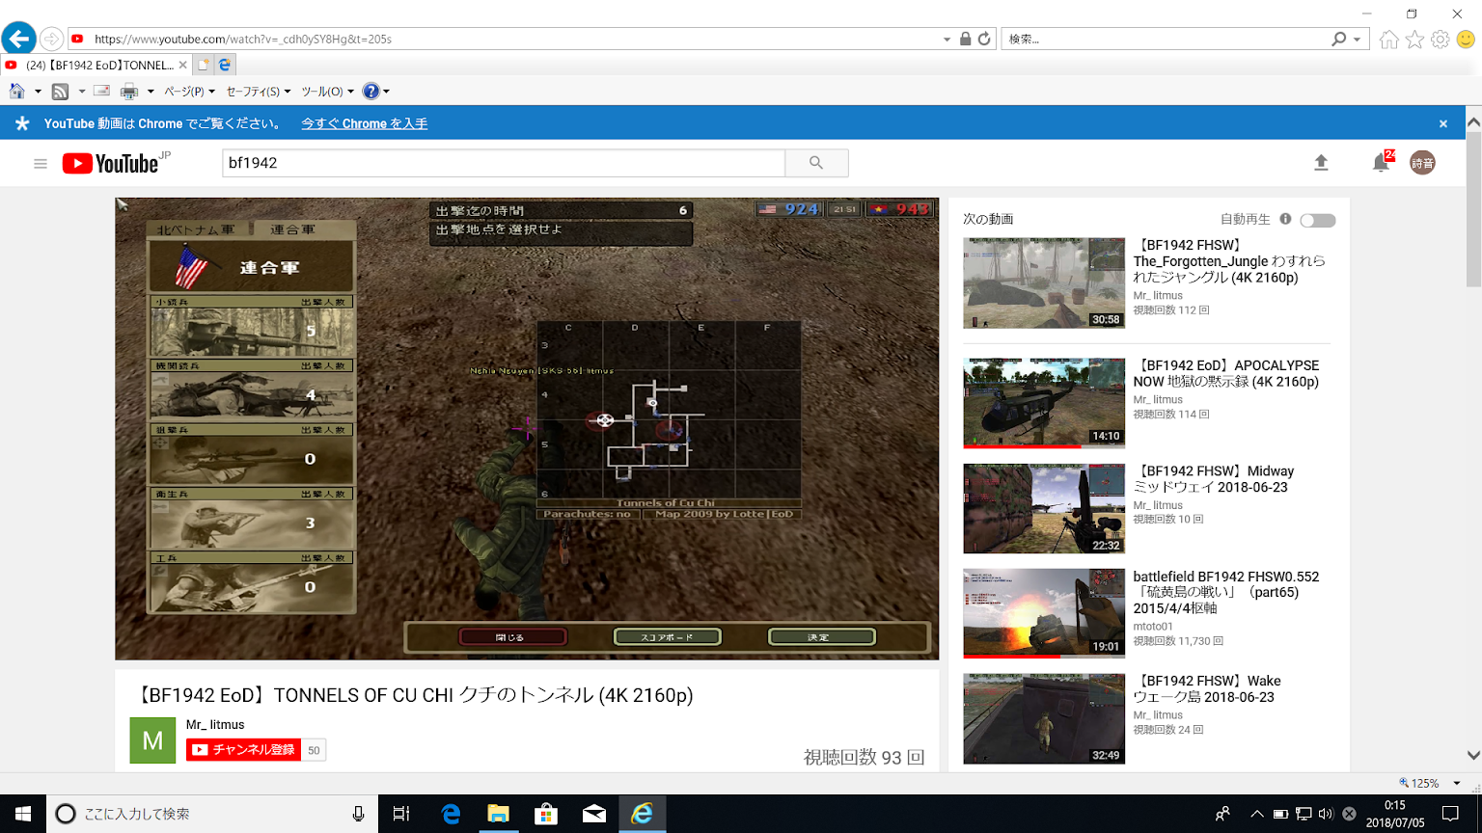Click the browser forward arrow
1482x833 pixels.
tap(52, 40)
